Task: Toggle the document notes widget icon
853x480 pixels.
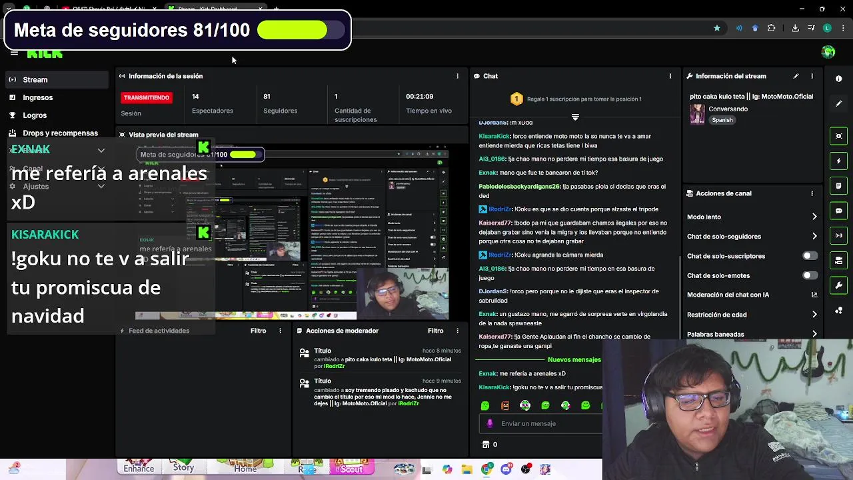Action: point(838,185)
